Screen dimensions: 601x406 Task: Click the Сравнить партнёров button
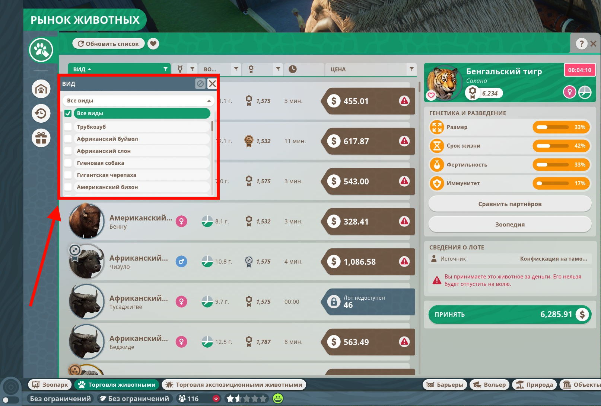510,204
